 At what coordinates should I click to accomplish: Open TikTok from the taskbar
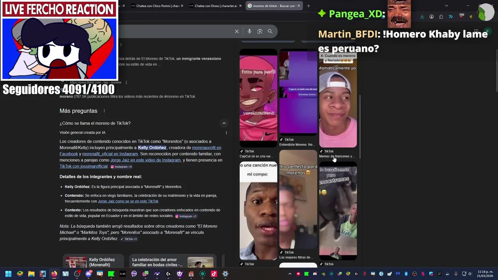[x=214, y=274]
